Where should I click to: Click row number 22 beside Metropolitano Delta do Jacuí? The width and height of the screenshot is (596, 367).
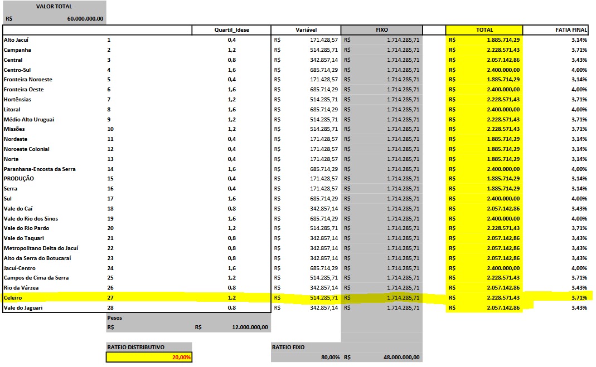coord(110,248)
